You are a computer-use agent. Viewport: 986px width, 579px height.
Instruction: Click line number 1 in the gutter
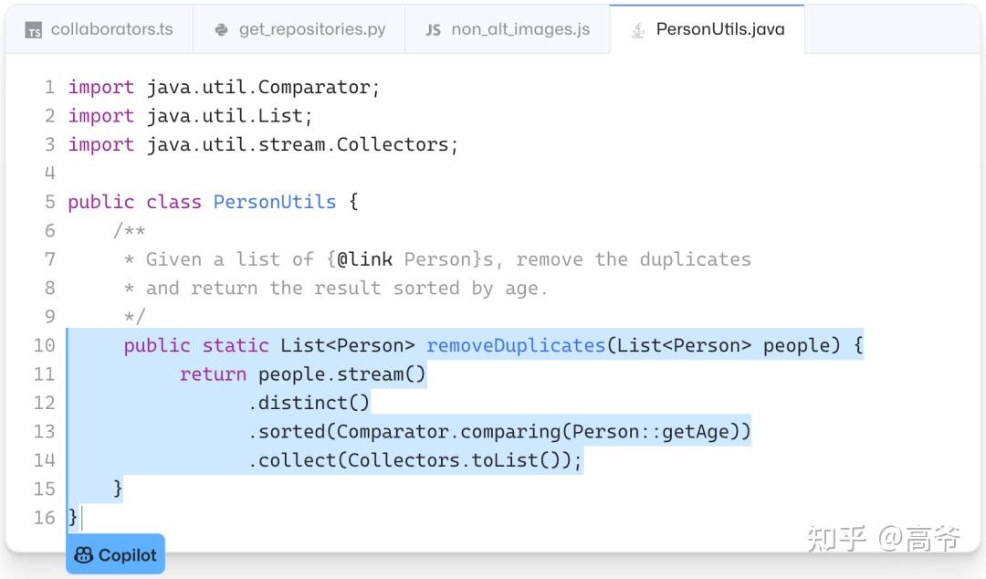(x=49, y=87)
